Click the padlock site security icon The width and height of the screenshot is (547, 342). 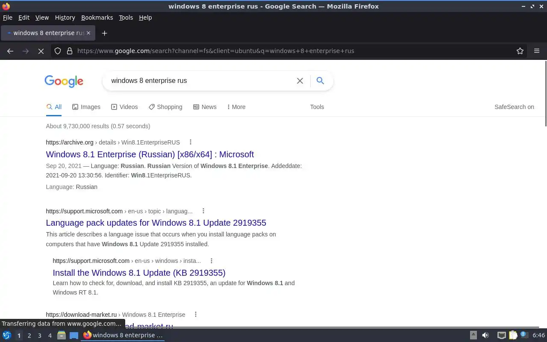click(70, 51)
